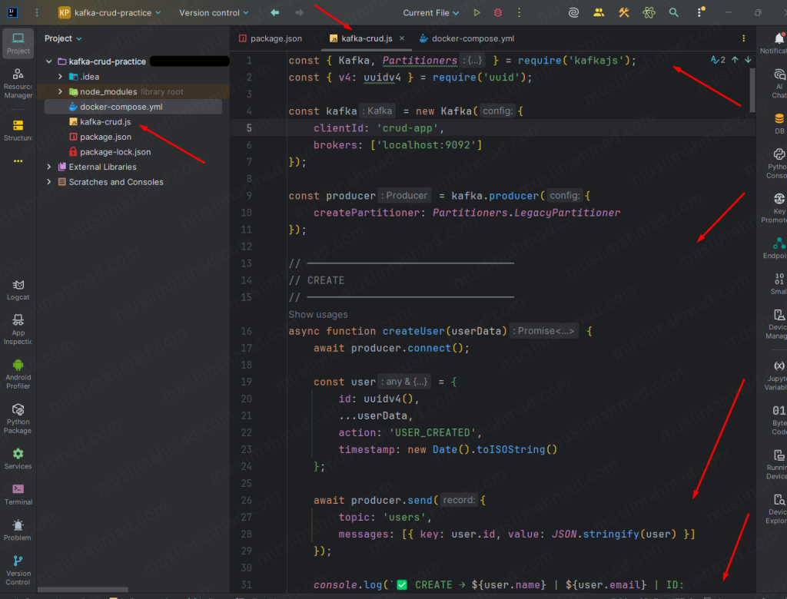Expand the .idea folder
This screenshot has width=787, height=599.
60,76
